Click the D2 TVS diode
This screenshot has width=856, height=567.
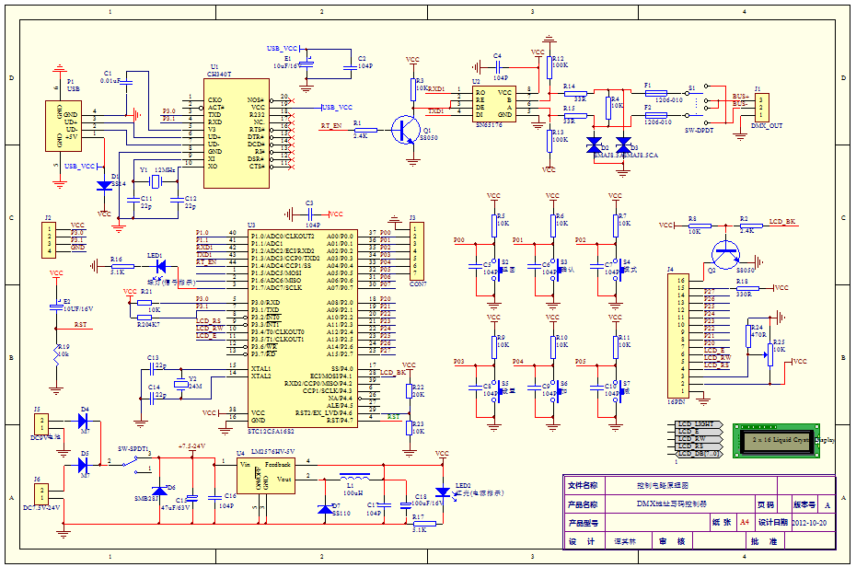(x=594, y=145)
